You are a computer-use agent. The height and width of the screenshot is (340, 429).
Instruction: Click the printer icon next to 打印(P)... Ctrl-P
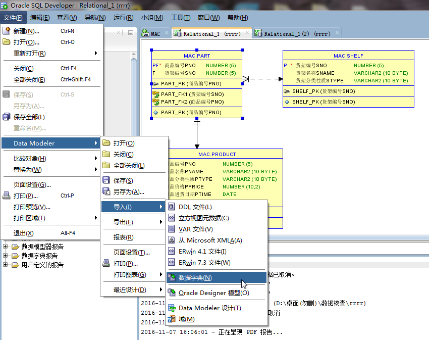coord(6,196)
